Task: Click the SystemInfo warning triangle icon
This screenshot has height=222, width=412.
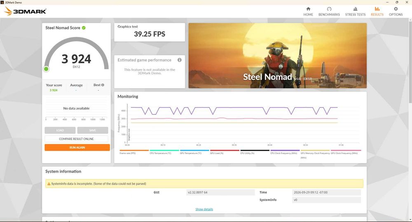Action: click(x=49, y=184)
